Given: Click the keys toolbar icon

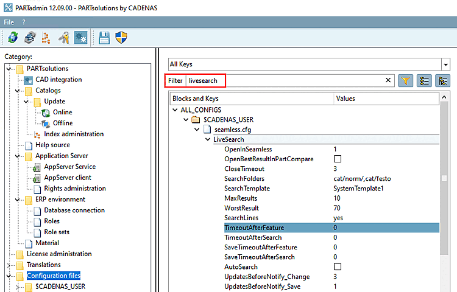Looking at the screenshot, I should point(63,38).
